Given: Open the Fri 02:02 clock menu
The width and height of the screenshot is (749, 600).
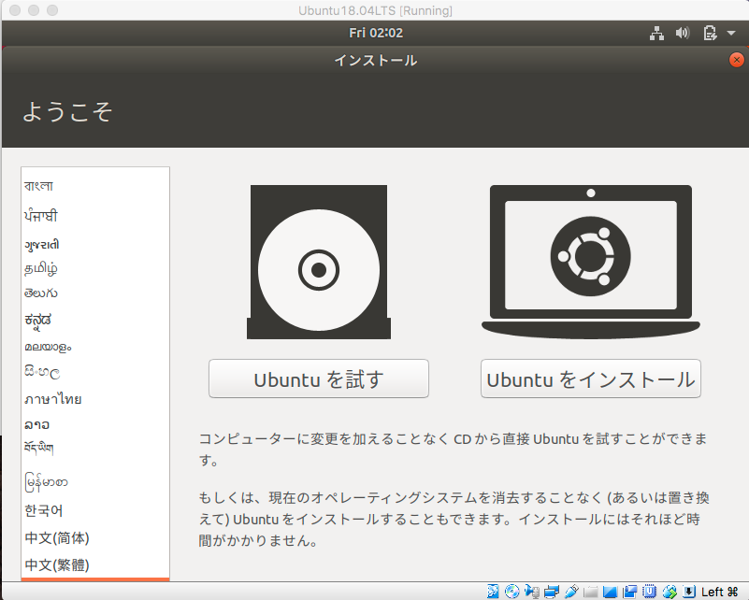Looking at the screenshot, I should coord(376,33).
